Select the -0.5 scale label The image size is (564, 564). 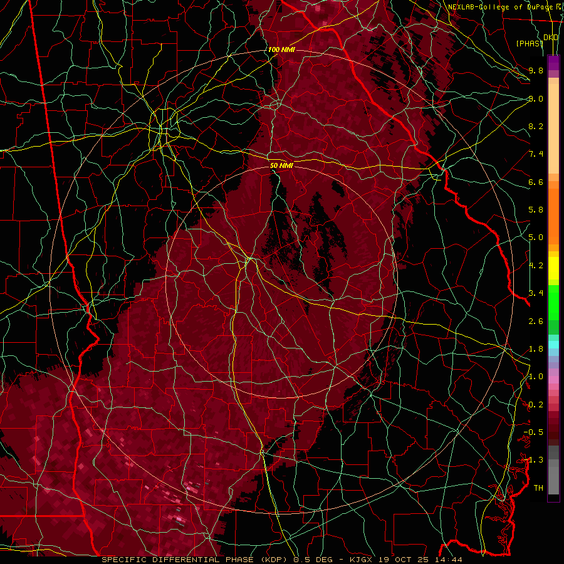point(533,432)
